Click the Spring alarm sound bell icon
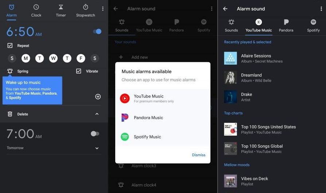The width and height of the screenshot is (326, 193). (10, 71)
